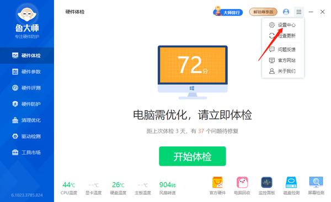Viewport: 331px width, 202px height.
Task: Select 问题反馈 from the menu
Action: [x=283, y=50]
